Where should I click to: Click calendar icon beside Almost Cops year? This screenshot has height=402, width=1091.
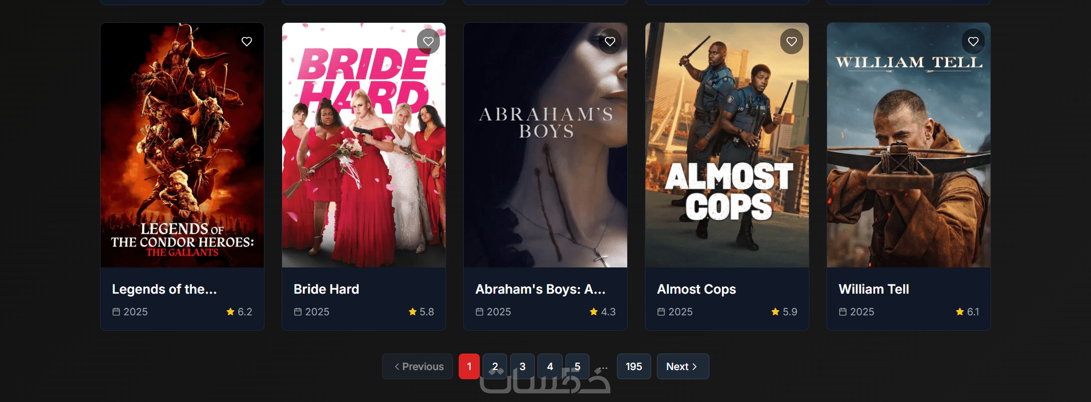[661, 312]
